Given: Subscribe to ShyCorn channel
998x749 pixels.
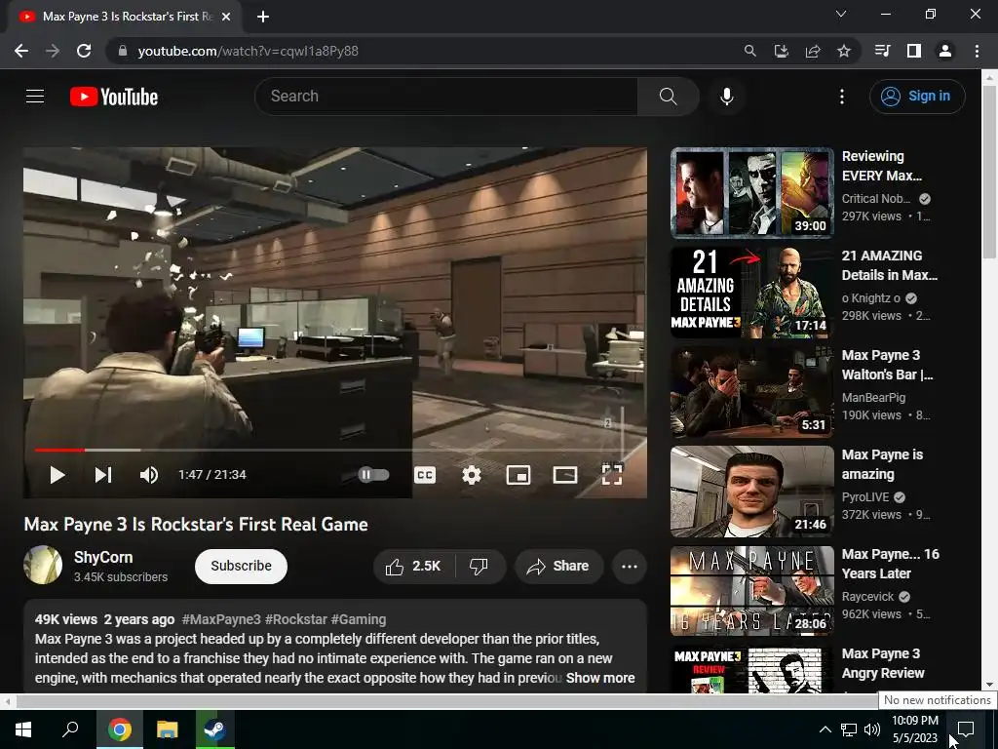Looking at the screenshot, I should tap(241, 567).
